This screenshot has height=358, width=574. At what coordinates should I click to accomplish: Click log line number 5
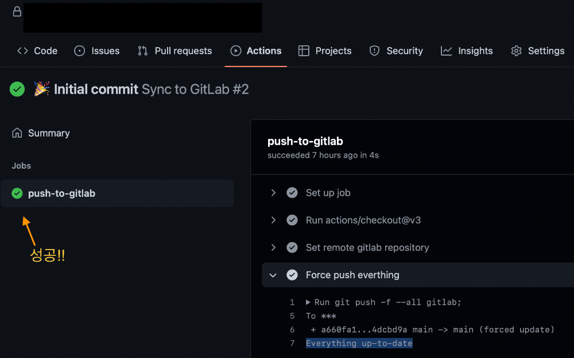pyautogui.click(x=292, y=316)
